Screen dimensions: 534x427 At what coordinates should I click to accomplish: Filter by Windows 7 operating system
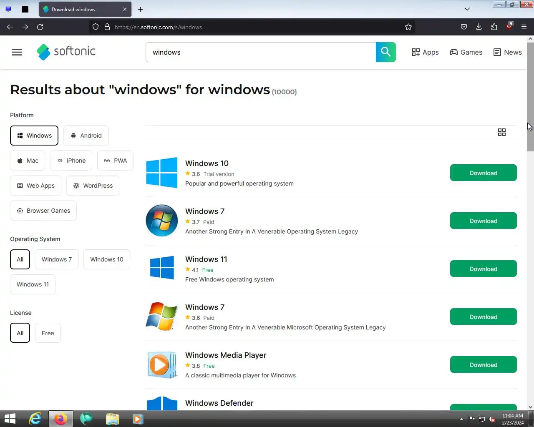pyautogui.click(x=57, y=259)
